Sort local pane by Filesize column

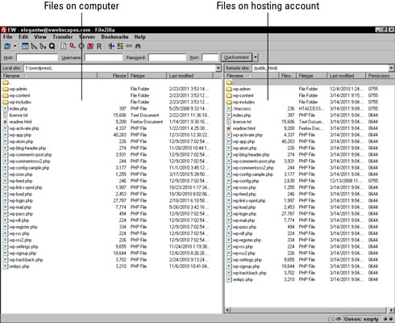pyautogui.click(x=113, y=76)
